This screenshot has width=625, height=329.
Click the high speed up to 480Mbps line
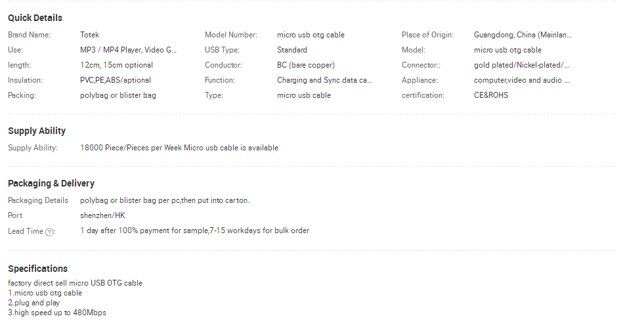click(x=57, y=313)
